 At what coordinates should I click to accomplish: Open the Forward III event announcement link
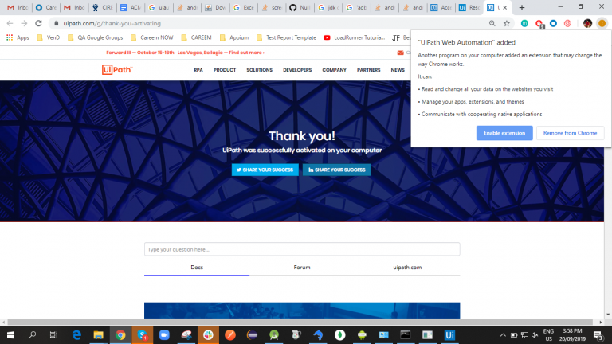186,53
